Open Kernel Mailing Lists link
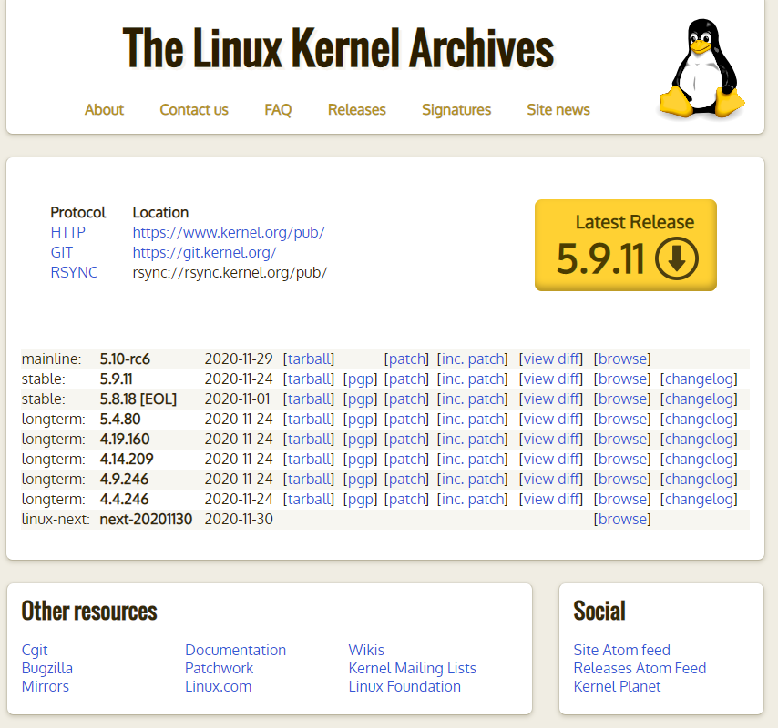This screenshot has width=778, height=728. (x=413, y=669)
